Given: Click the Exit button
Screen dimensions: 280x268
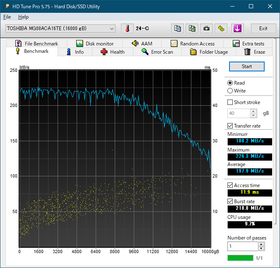Looking at the screenshot, I should tap(263, 28).
